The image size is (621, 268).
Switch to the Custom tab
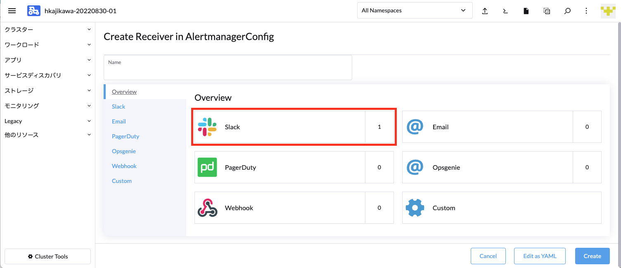coord(145,181)
